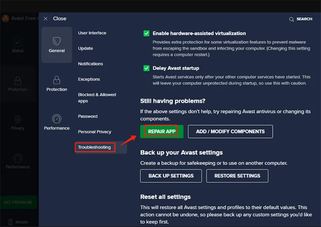
Task: Click 'Enable hardware-assisted virtualization' label text
Action: (199, 33)
